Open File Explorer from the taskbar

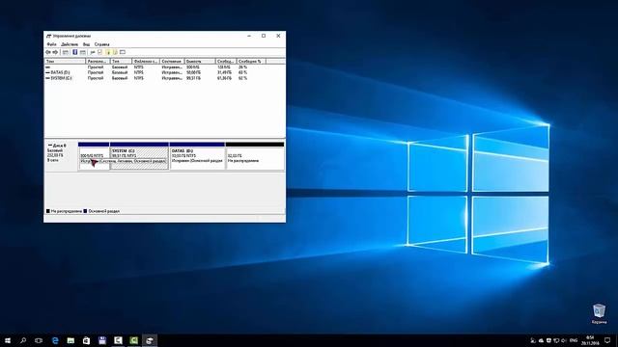point(70,340)
